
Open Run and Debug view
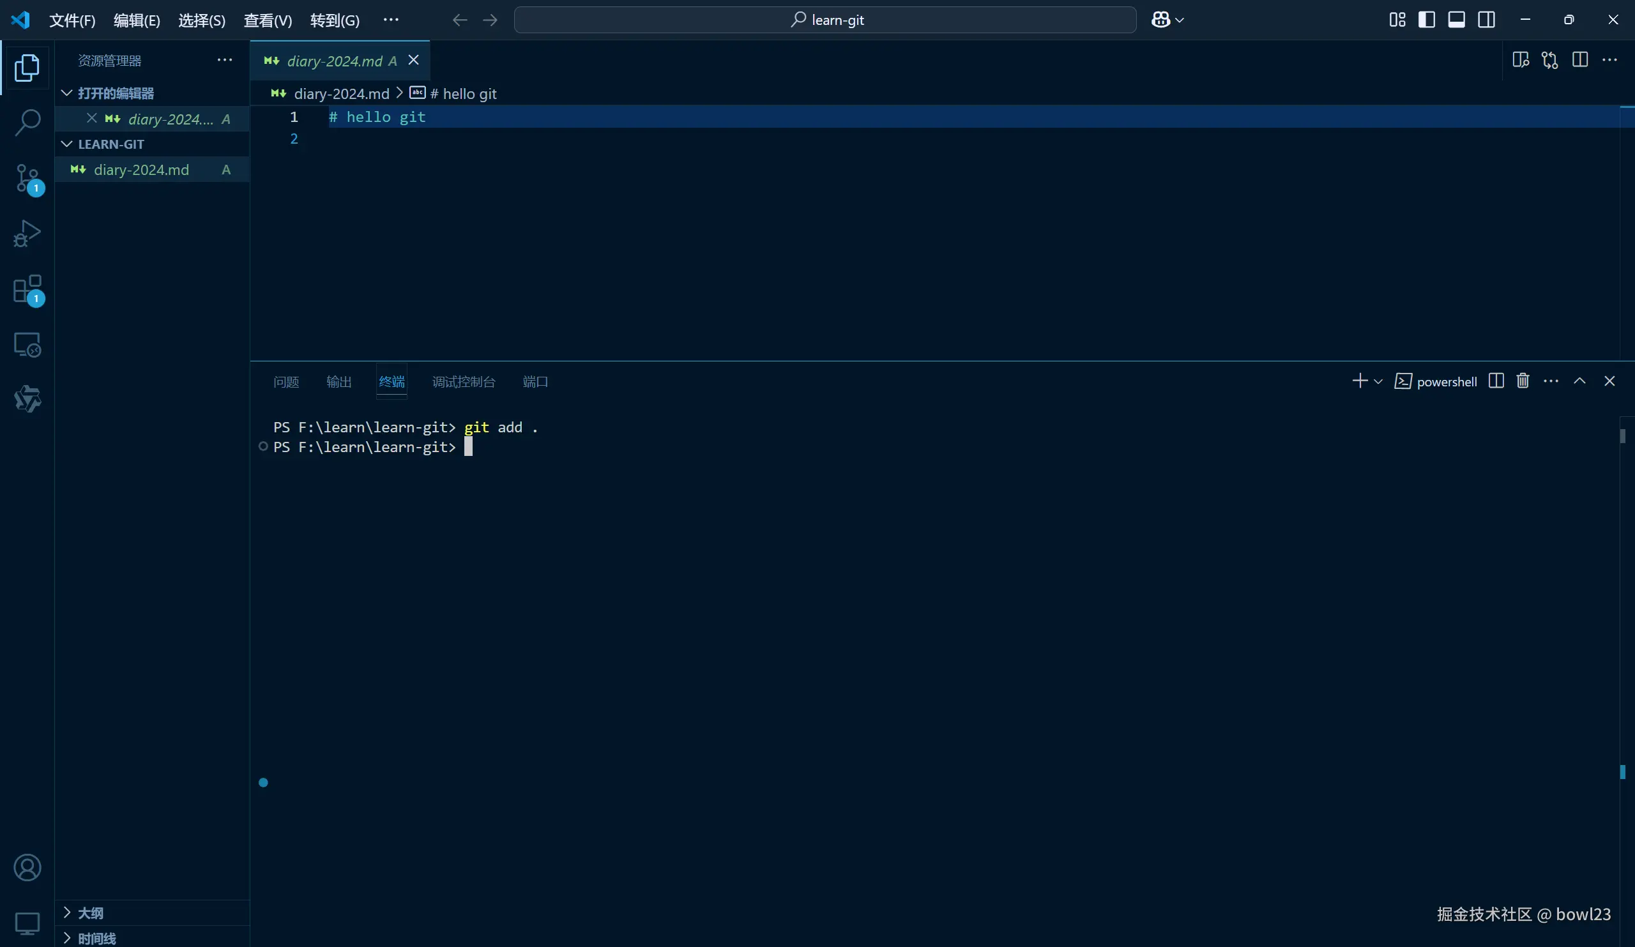tap(27, 234)
